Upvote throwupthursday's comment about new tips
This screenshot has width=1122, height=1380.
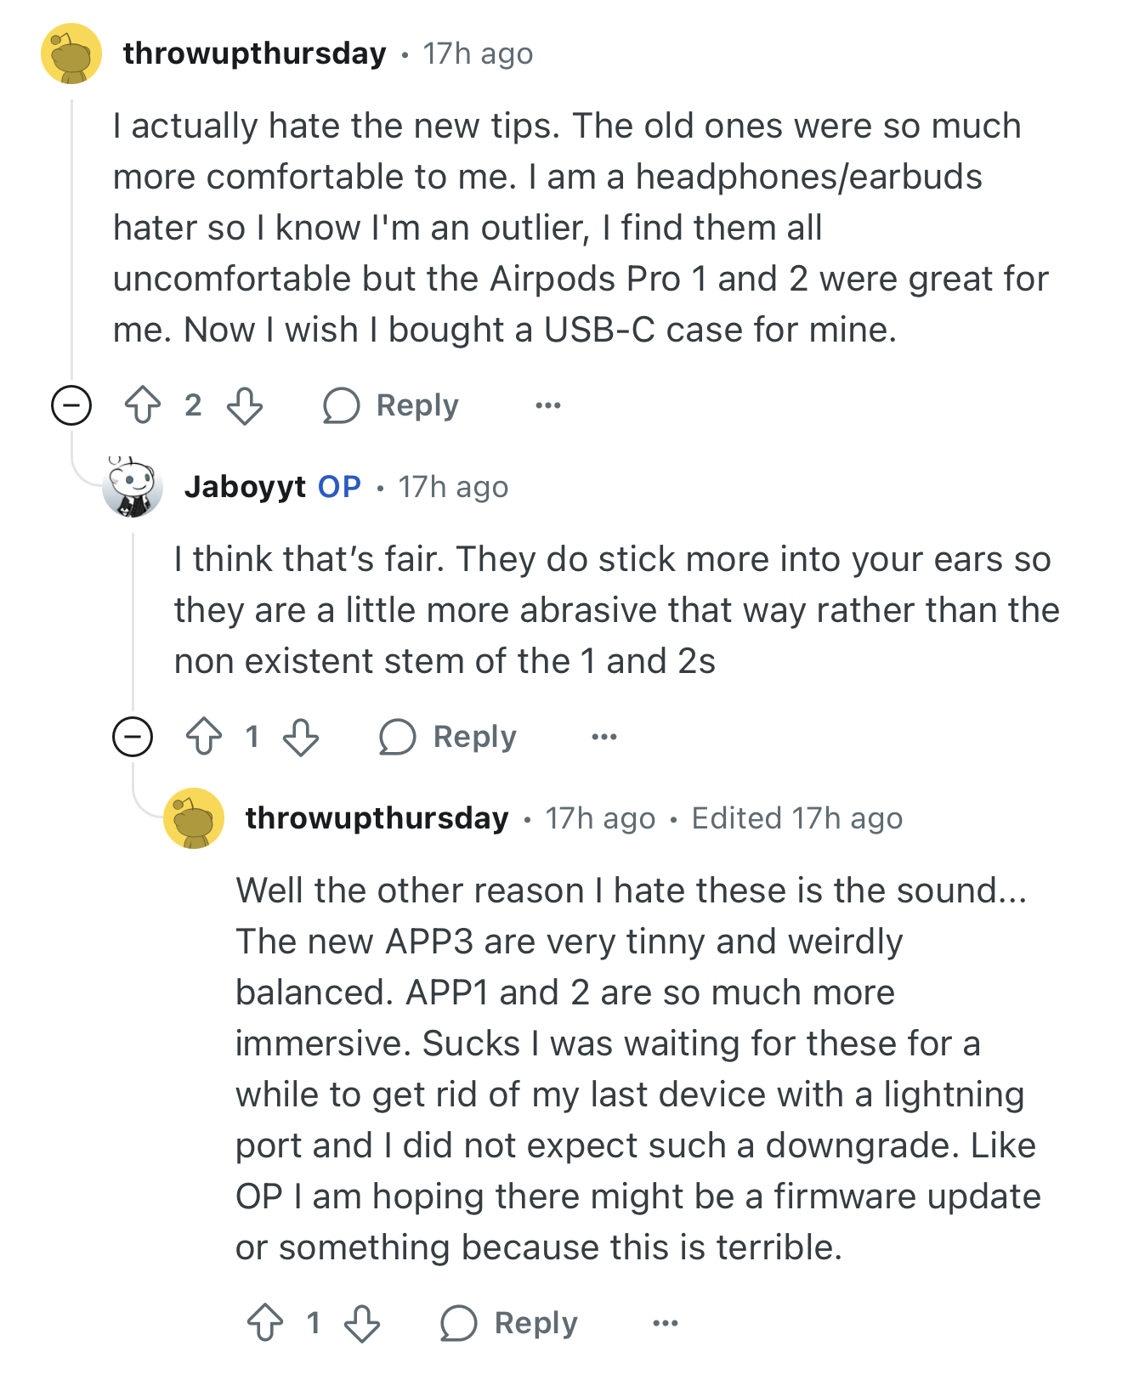coord(143,405)
